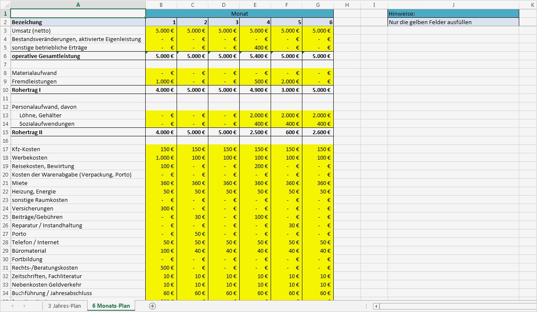
Task: Click the ellipsis handle next to the scrollbar
Action: click(366, 305)
